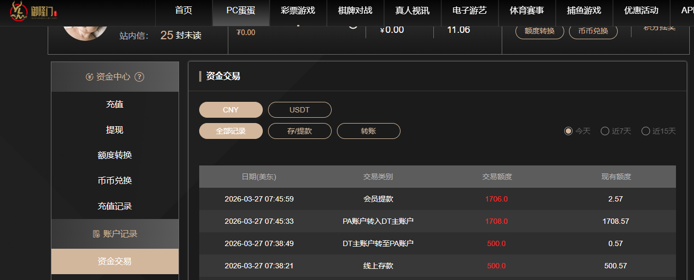Select 真人视讯 in the navigation bar
The image size is (694, 280).
(x=412, y=11)
